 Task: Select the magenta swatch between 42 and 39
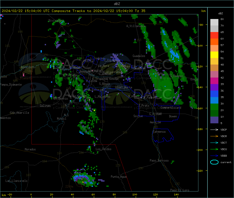(214, 81)
